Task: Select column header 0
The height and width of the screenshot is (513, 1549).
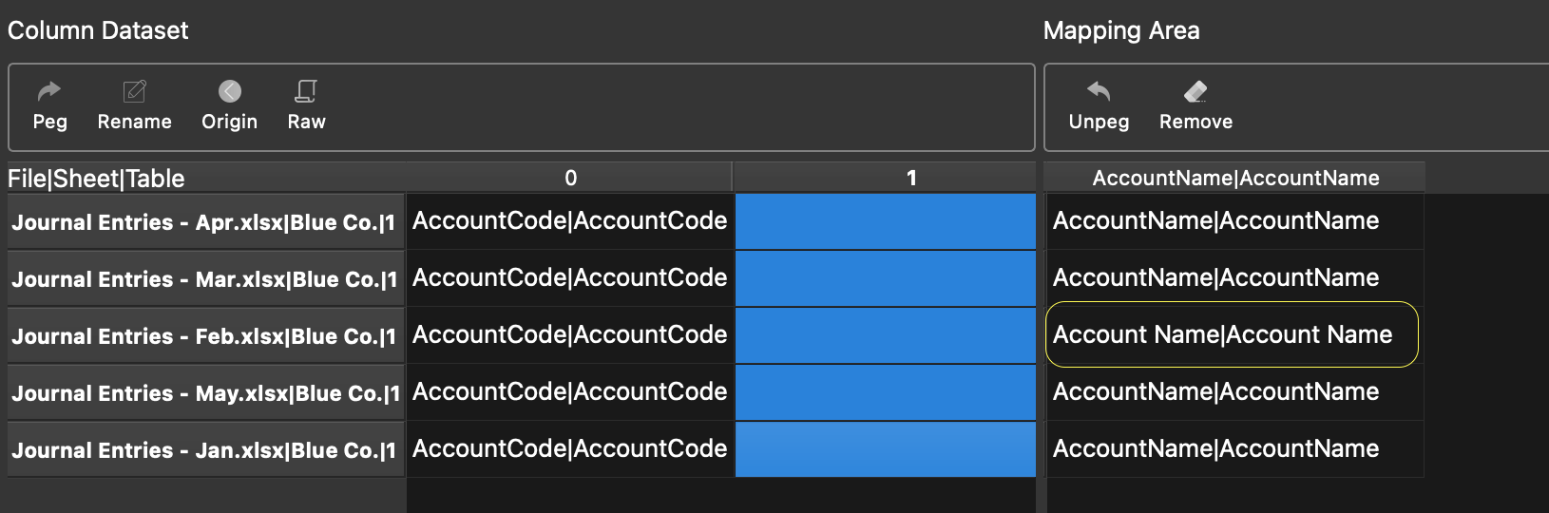Action: pos(570,178)
